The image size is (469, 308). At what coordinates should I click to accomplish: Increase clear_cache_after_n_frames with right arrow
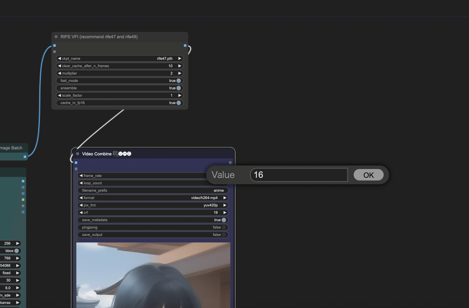(180, 66)
